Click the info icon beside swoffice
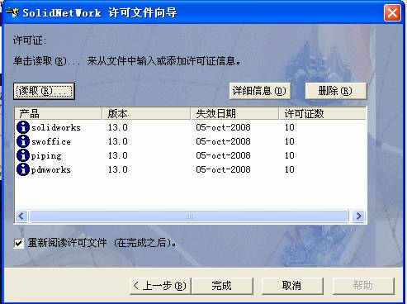Viewport: 407px width, 304px height. (x=23, y=141)
